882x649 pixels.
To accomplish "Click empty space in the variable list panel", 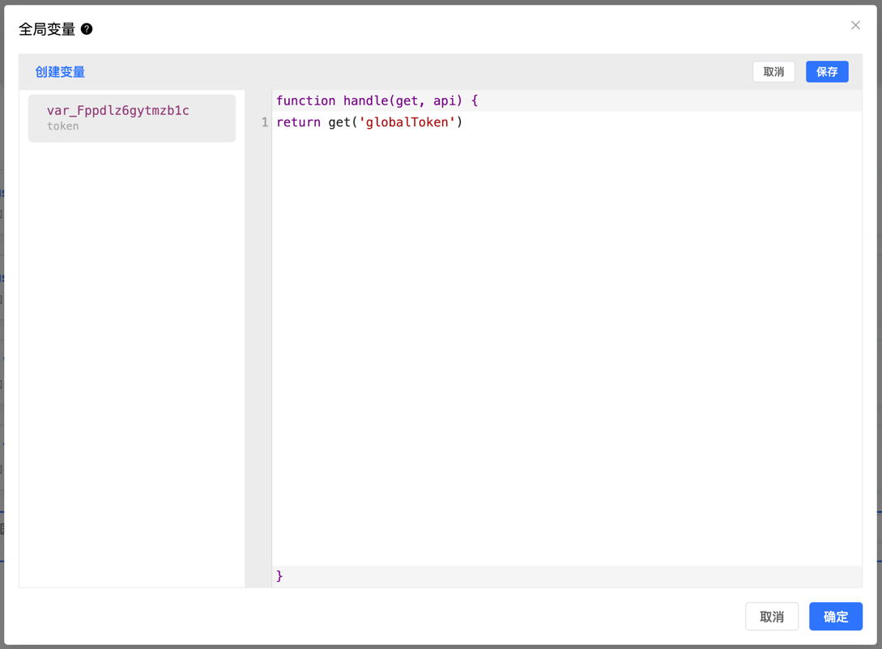I will (131, 365).
